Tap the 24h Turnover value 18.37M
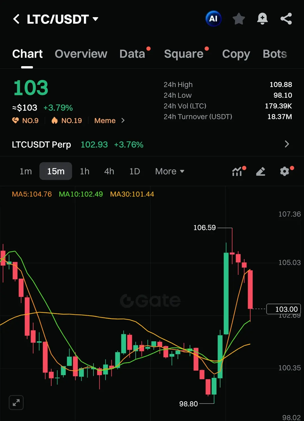Viewport: 304px width, 421px height. 280,117
